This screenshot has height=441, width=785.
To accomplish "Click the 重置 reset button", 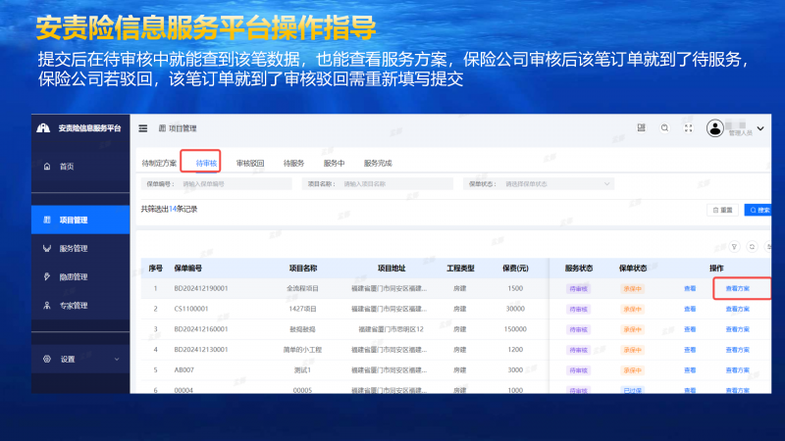I will (722, 210).
